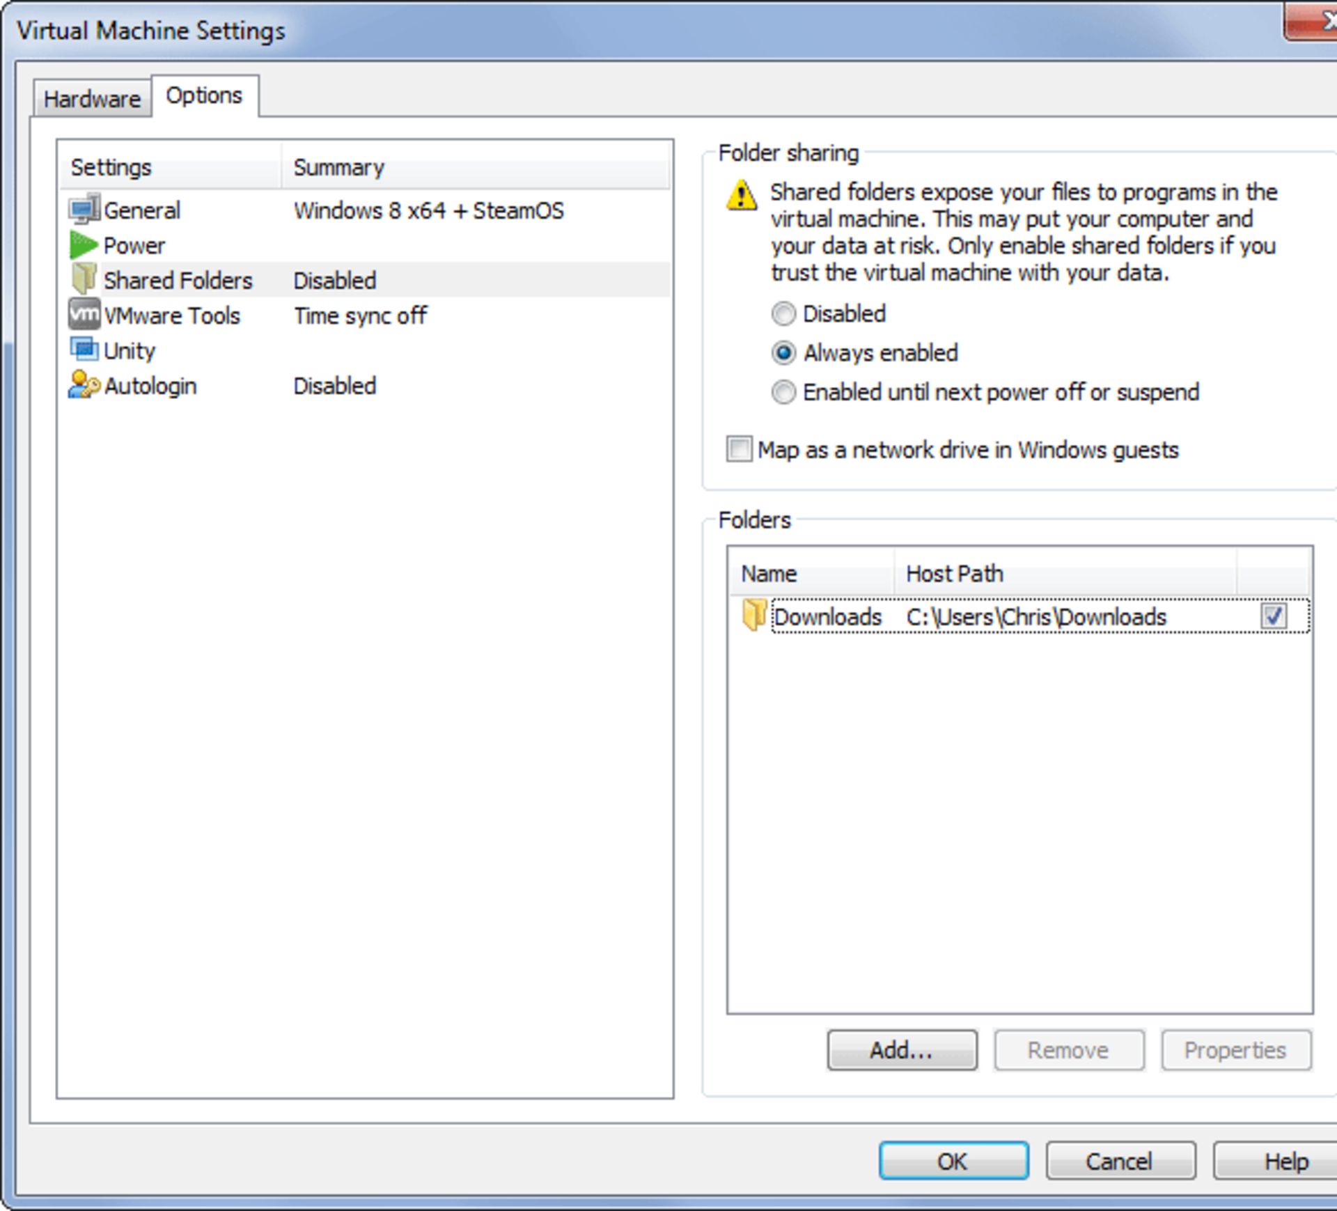Viewport: 1337px width, 1211px height.
Task: Click the 'Time sync off' summary text
Action: click(361, 315)
